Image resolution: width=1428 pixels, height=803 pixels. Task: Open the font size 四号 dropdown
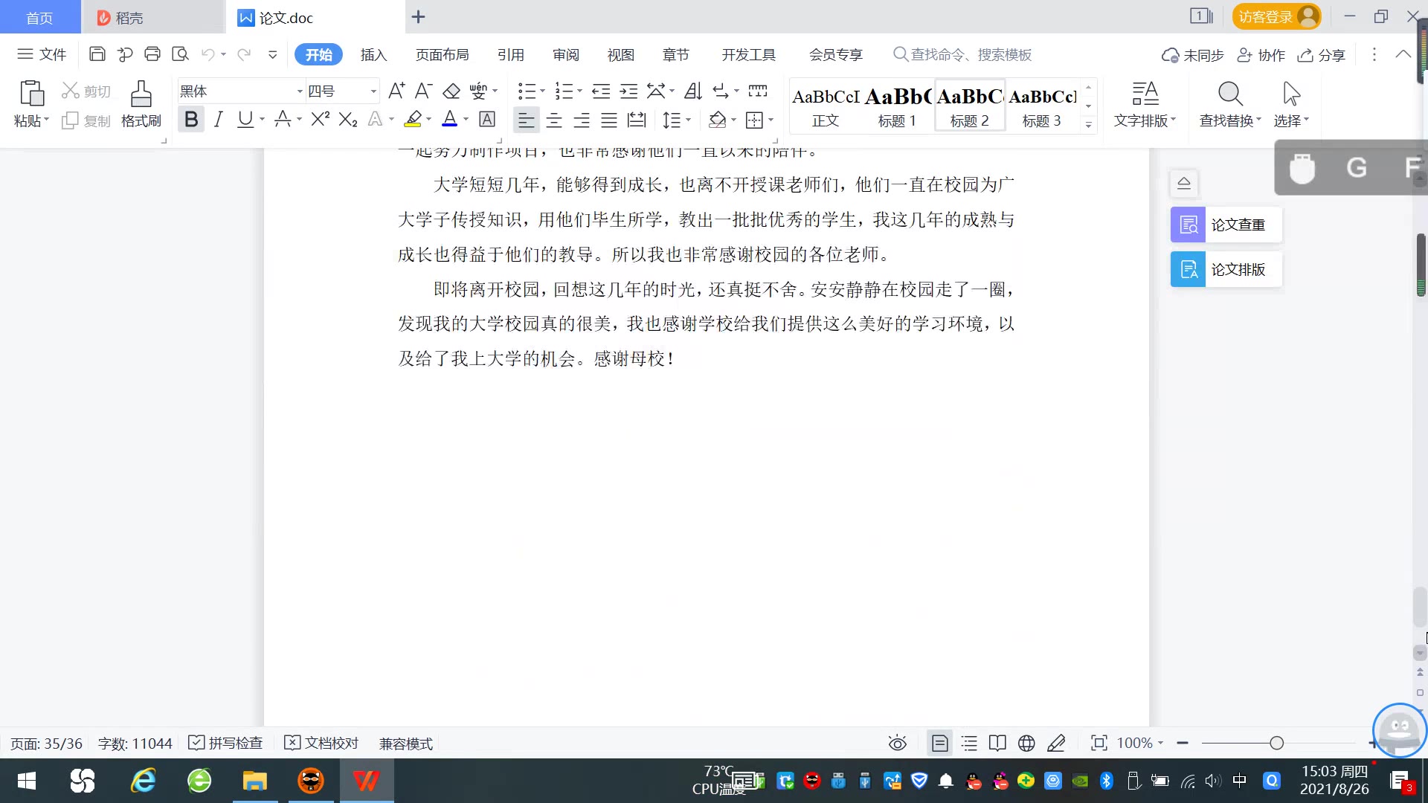pyautogui.click(x=373, y=91)
